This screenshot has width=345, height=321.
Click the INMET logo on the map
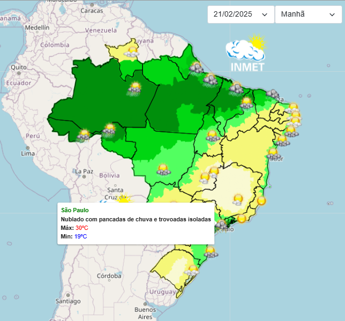click(246, 53)
